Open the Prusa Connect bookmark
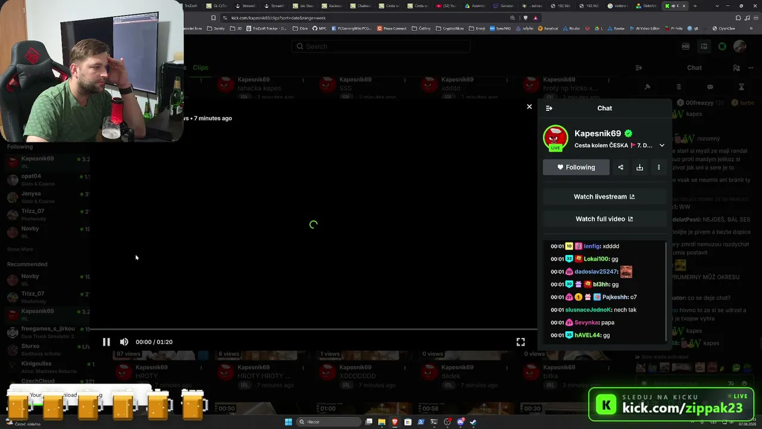762x429 pixels. 392,29
